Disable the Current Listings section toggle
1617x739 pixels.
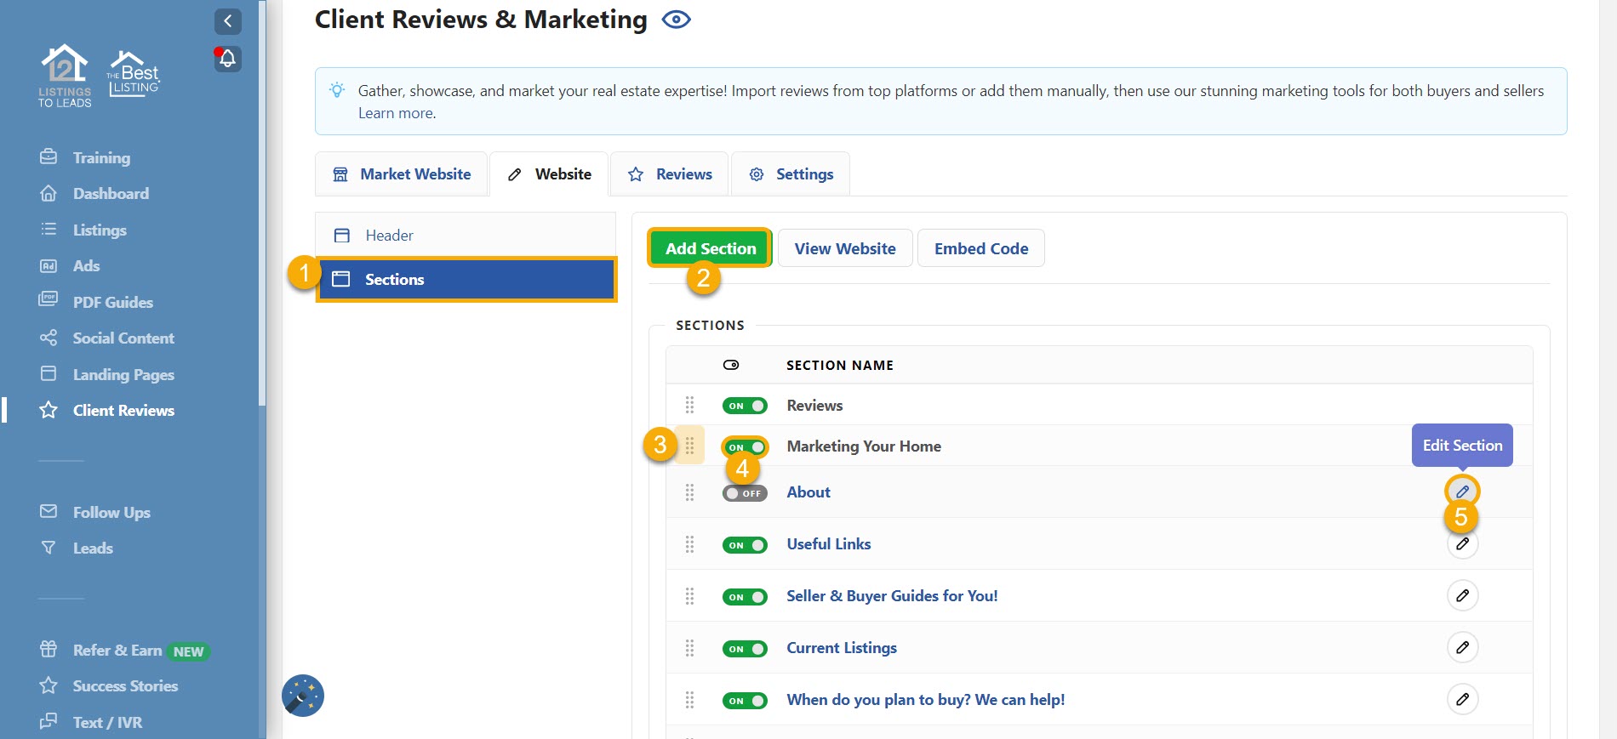pos(745,649)
